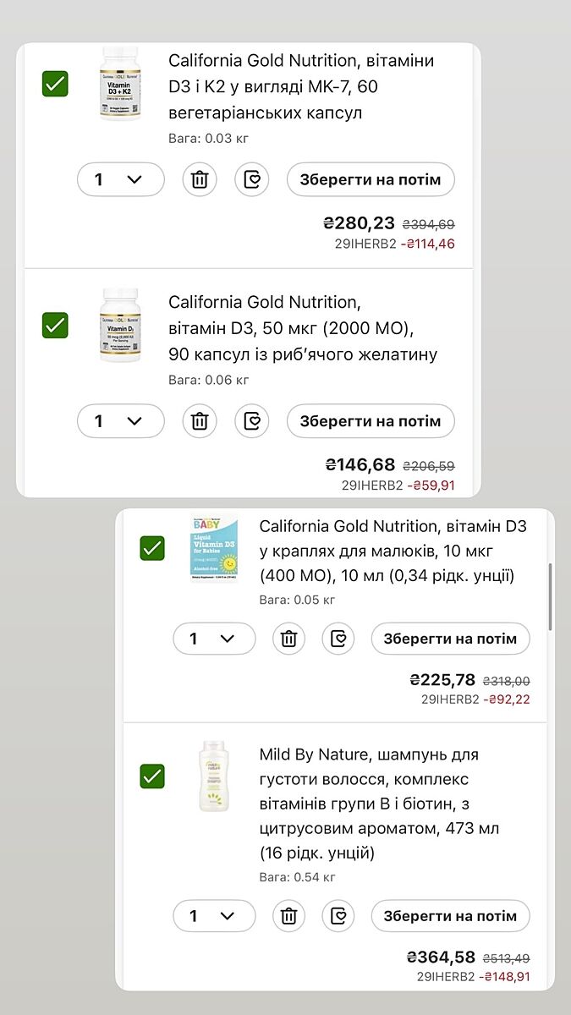Viewport: 571px width, 1015px height.
Task: Deselect the baby liquid Vitamin D3 checkbox
Action: coord(152,548)
